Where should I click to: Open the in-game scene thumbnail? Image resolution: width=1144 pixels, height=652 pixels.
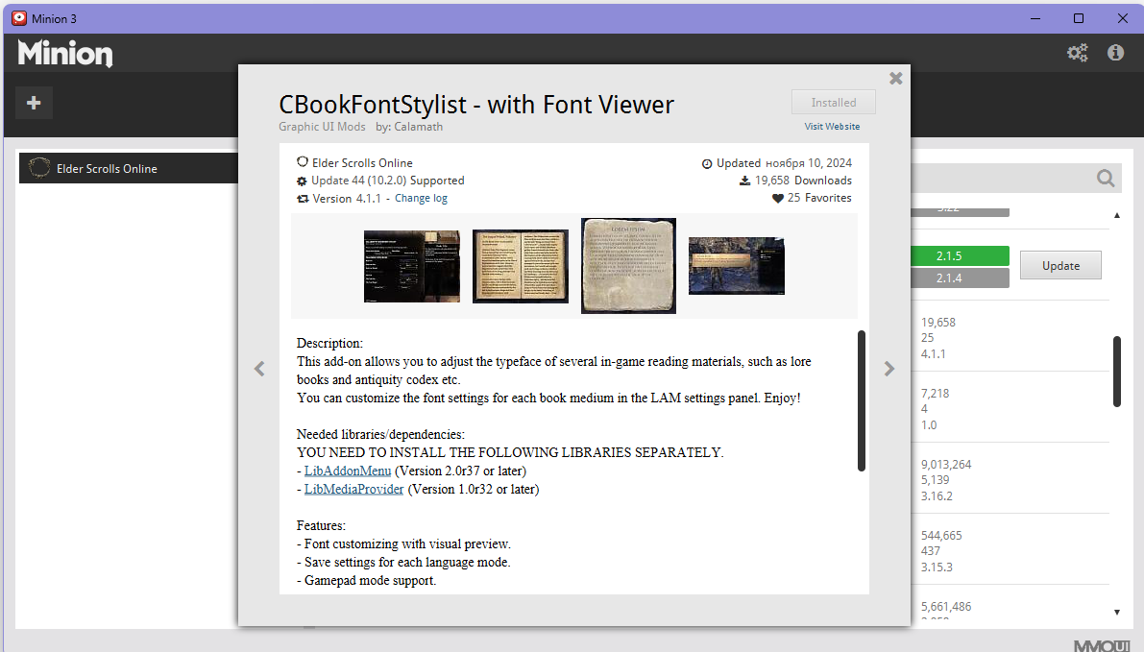click(x=736, y=266)
